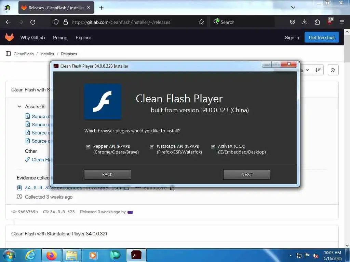This screenshot has width=350, height=262.
Task: Toggle the GitLab sidebar panel icon
Action: coord(8,54)
